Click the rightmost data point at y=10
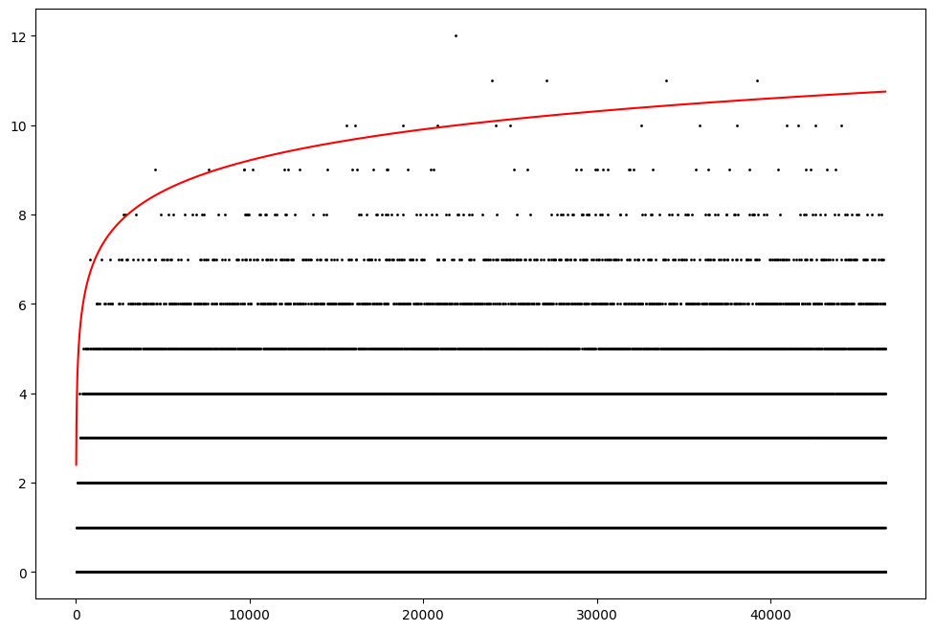The image size is (935, 631). [x=841, y=125]
